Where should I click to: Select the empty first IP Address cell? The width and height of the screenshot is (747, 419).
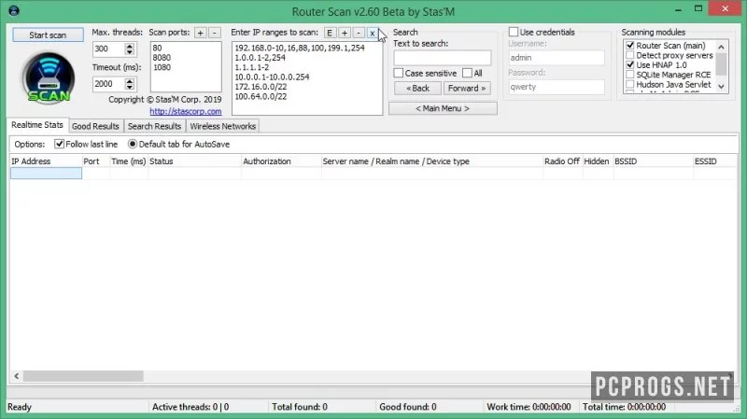point(46,174)
